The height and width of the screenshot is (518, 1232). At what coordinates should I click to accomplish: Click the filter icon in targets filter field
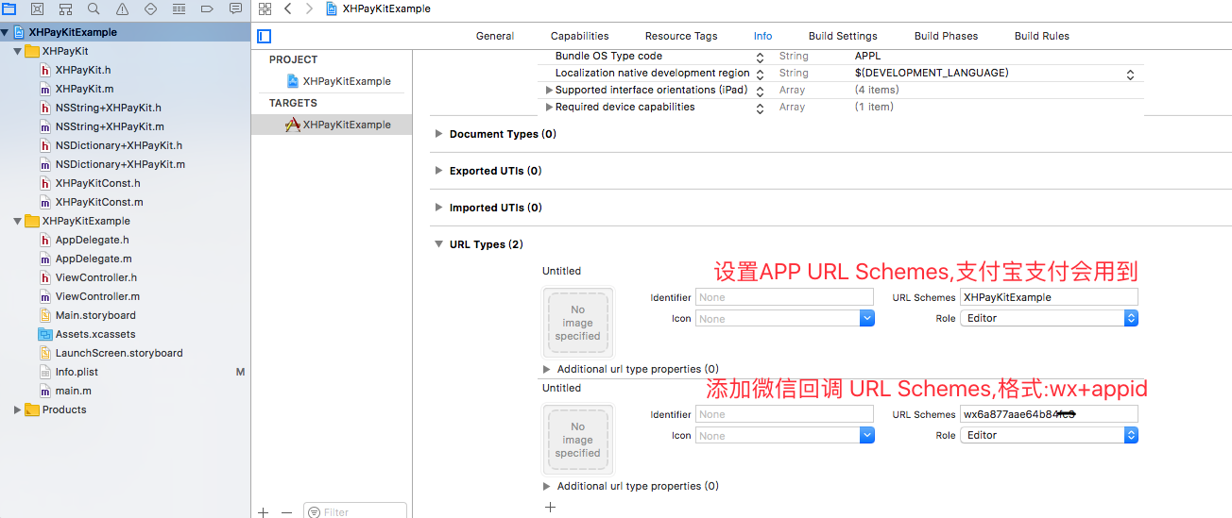tap(314, 512)
